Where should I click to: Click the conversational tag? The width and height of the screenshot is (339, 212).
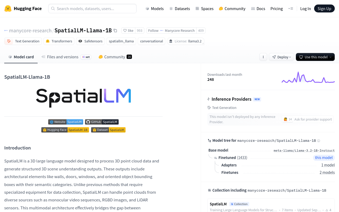coord(151,41)
